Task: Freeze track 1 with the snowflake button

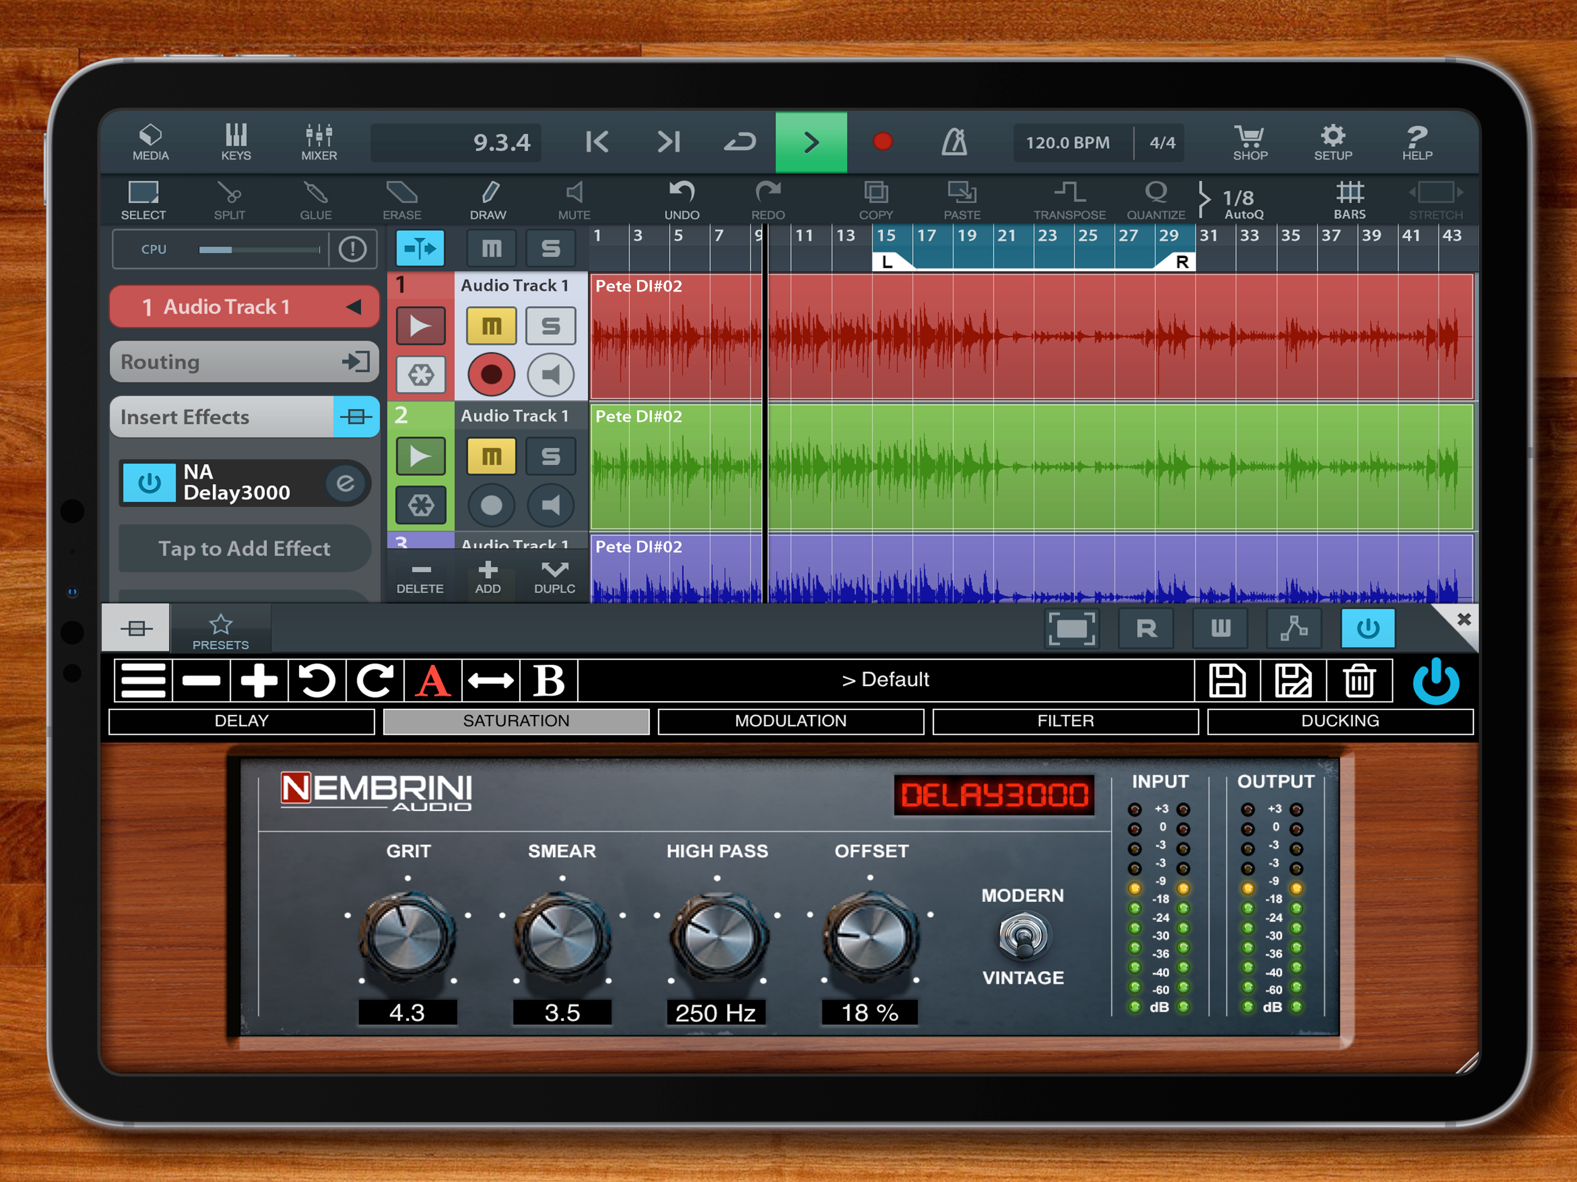Action: click(421, 374)
